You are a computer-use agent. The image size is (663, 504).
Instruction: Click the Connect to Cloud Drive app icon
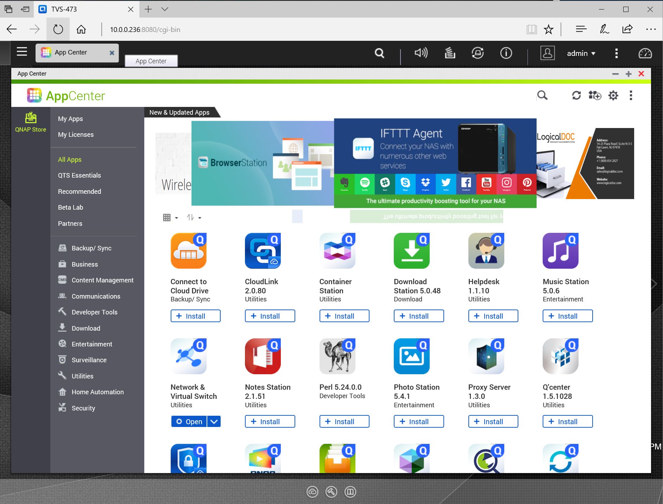[189, 251]
